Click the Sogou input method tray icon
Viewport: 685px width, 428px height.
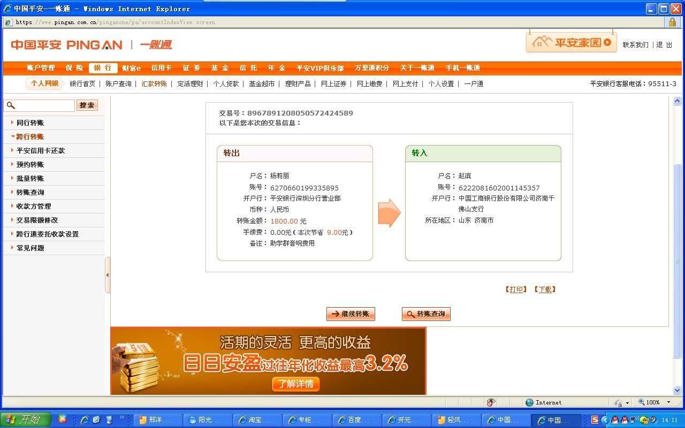595,420
